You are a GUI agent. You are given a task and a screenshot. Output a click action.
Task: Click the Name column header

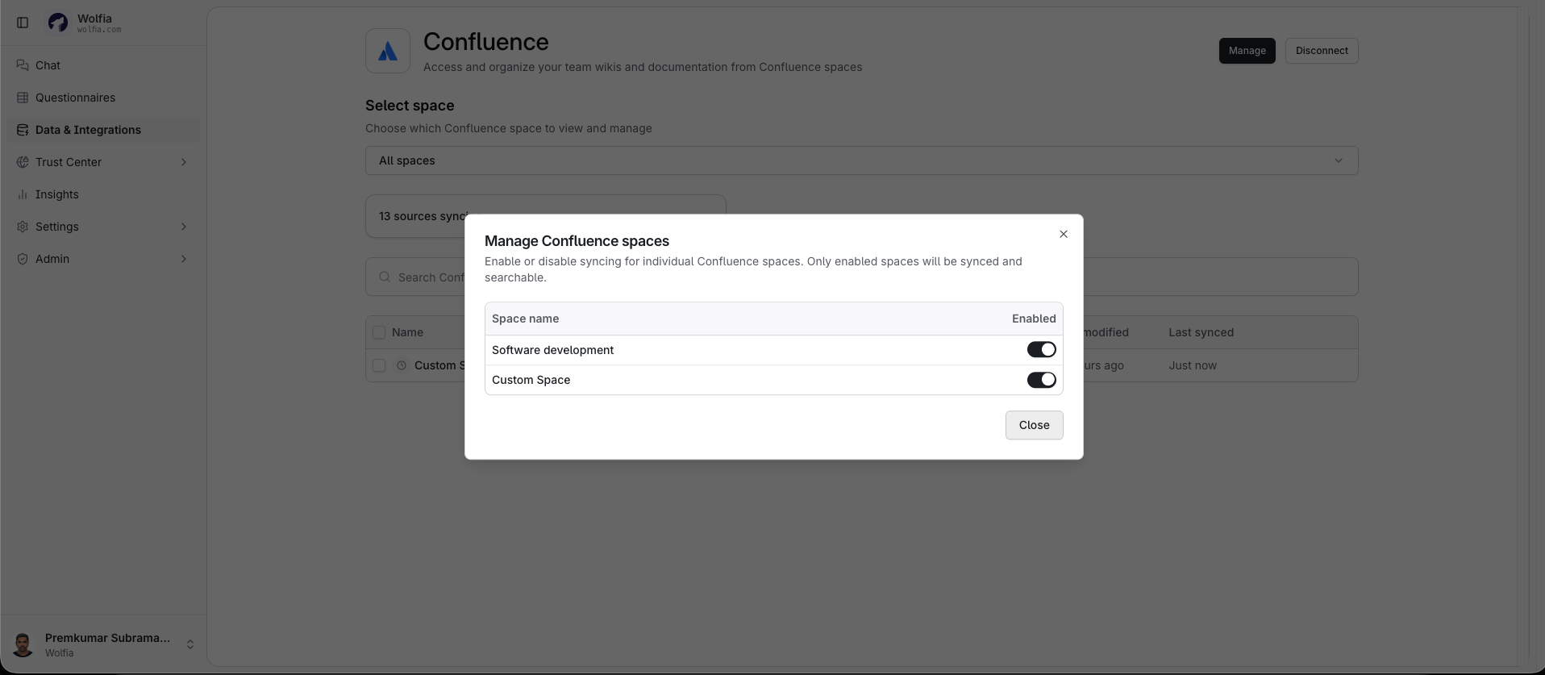(407, 332)
